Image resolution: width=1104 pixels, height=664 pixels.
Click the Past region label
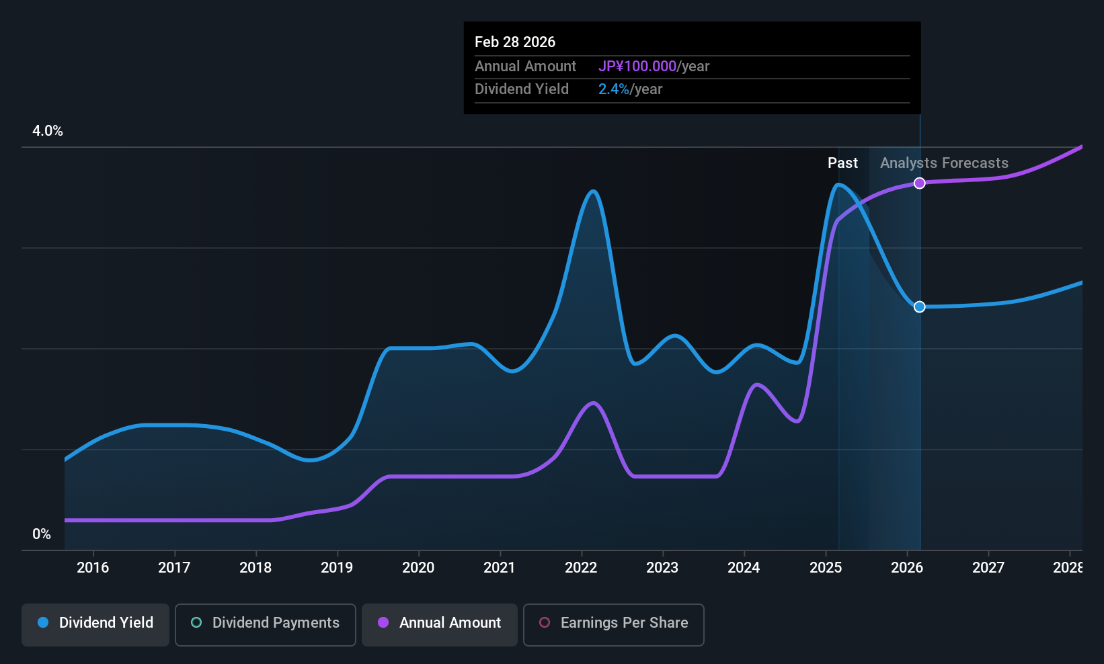pyautogui.click(x=842, y=163)
